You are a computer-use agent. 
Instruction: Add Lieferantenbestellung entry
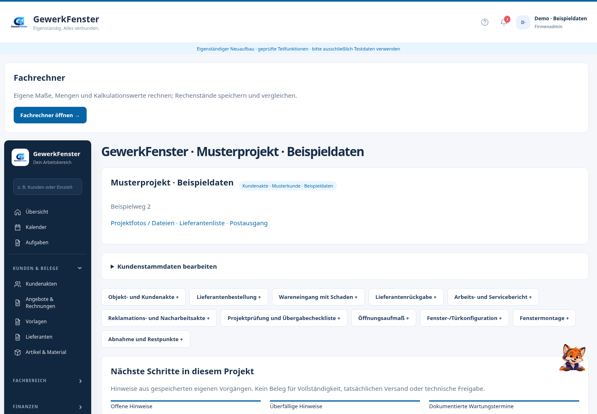[x=229, y=297]
